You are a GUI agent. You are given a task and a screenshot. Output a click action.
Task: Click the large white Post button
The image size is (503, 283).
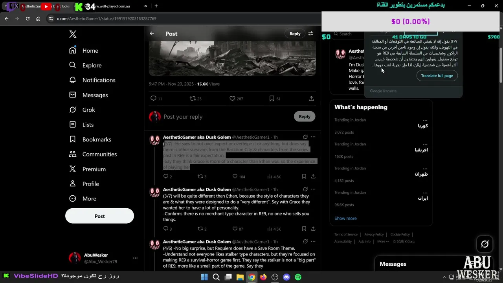point(99,216)
